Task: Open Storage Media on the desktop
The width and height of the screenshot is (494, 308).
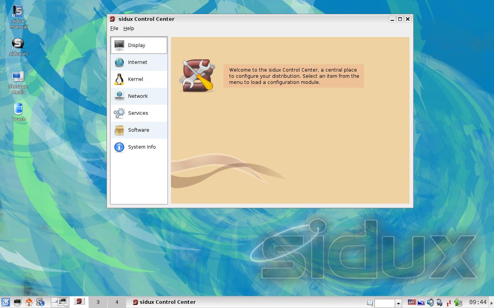Action: (x=18, y=83)
